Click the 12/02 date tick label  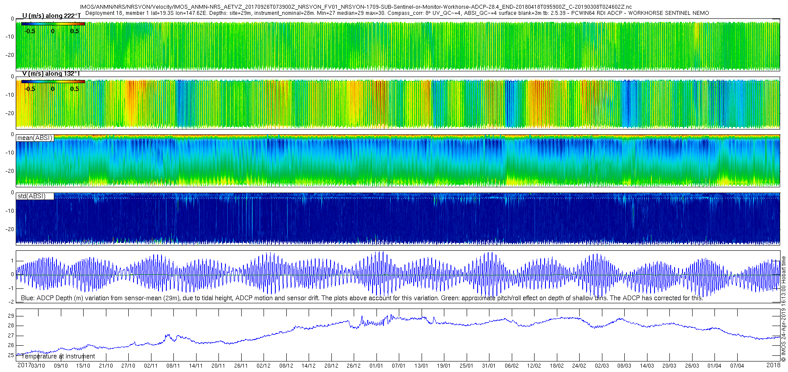[x=534, y=366]
